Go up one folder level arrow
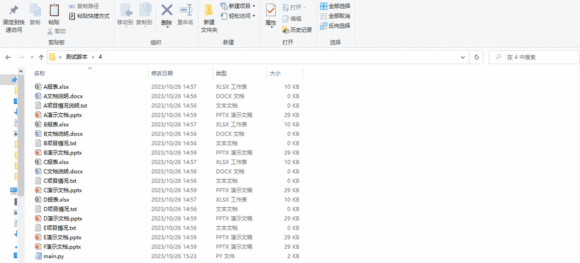This screenshot has width=580, height=263. pyautogui.click(x=41, y=57)
